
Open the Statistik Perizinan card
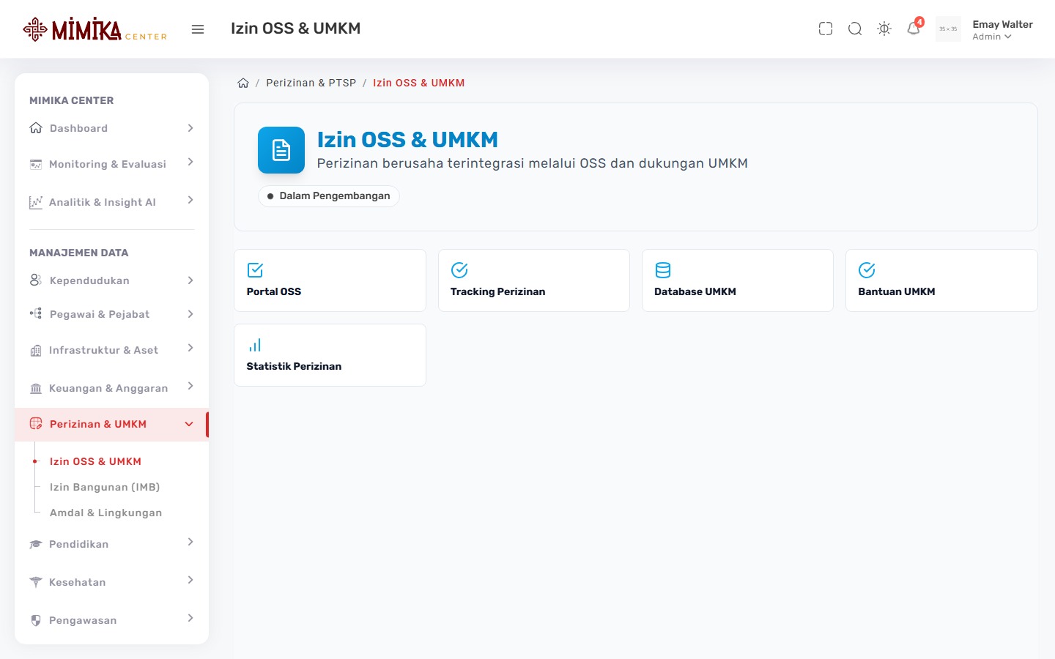(330, 355)
